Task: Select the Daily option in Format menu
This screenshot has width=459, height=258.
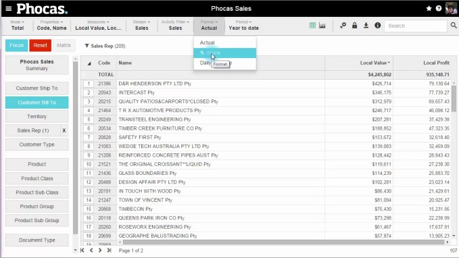Action: coord(224,63)
